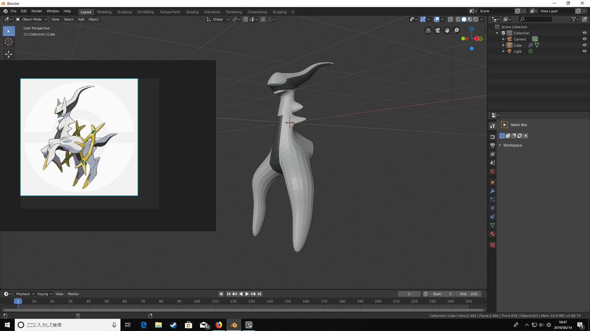590x331 pixels.
Task: Open the Object Mode dropdown
Action: coord(31,19)
